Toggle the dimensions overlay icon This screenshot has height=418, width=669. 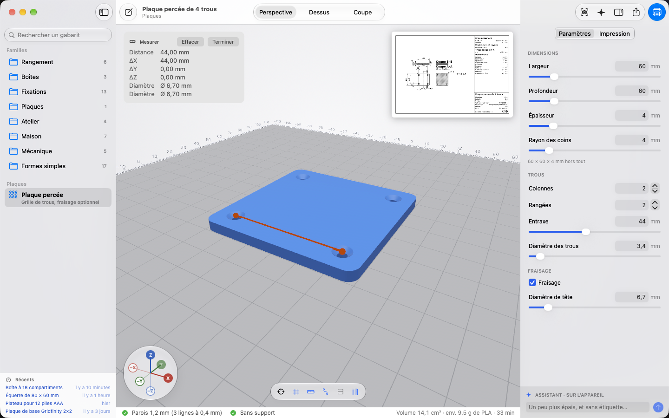[x=355, y=392]
